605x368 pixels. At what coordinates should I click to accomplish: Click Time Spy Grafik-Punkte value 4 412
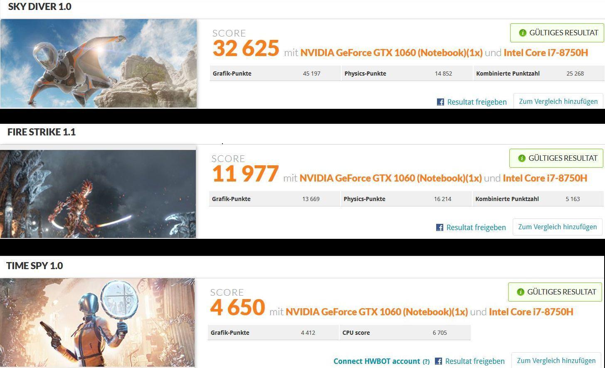(308, 333)
